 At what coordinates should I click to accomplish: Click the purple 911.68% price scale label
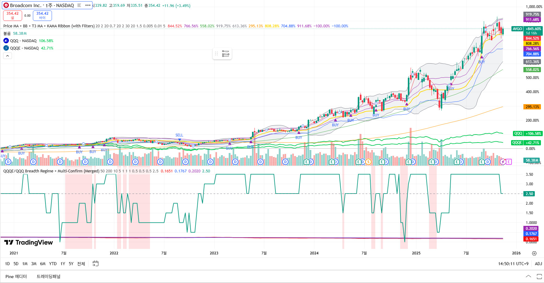coord(532,20)
